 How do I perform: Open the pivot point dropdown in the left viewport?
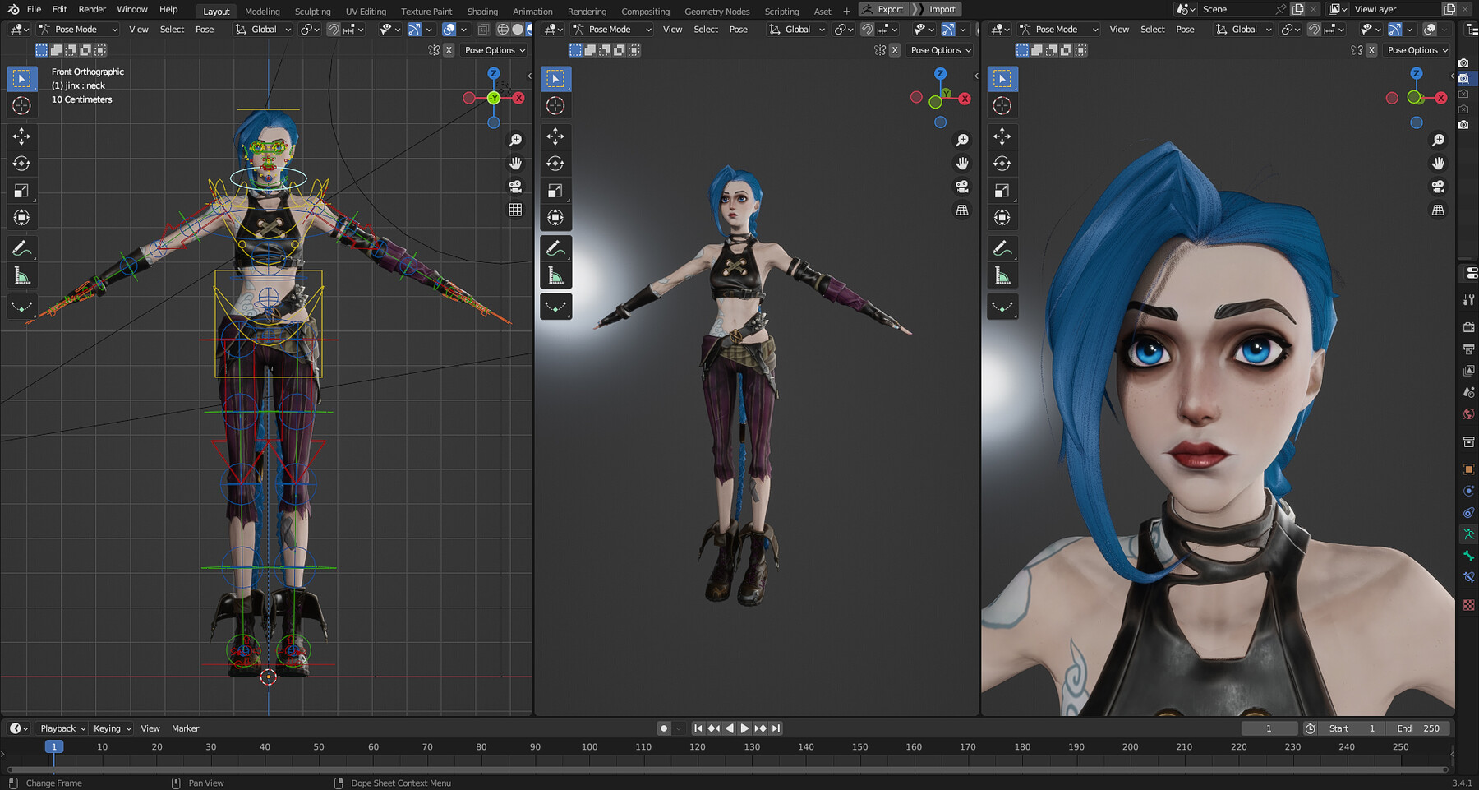[x=310, y=30]
